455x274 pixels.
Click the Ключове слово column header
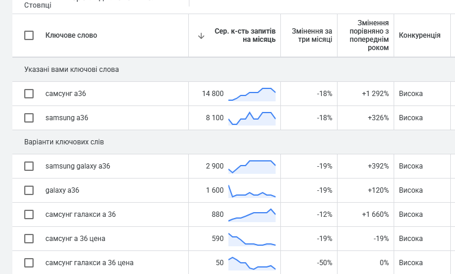tap(71, 35)
